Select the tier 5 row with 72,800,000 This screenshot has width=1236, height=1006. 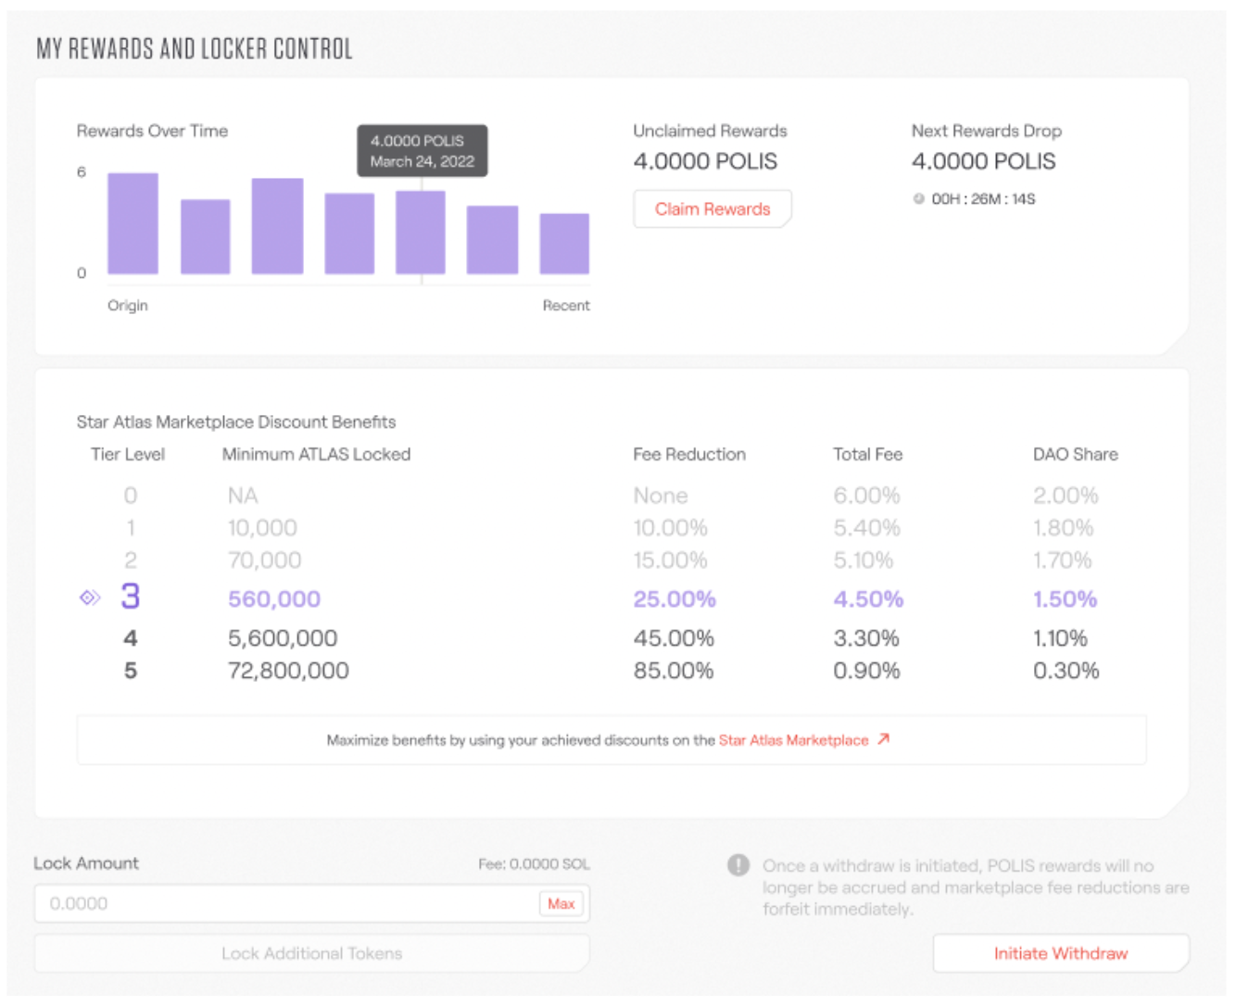(x=288, y=671)
